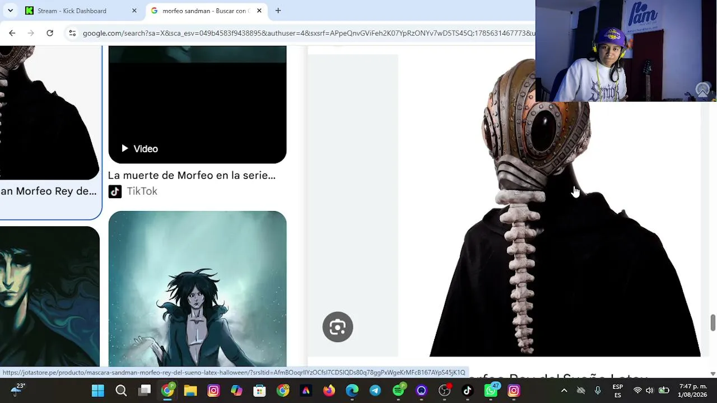Open Task View on the taskbar
The image size is (717, 403).
tap(145, 391)
